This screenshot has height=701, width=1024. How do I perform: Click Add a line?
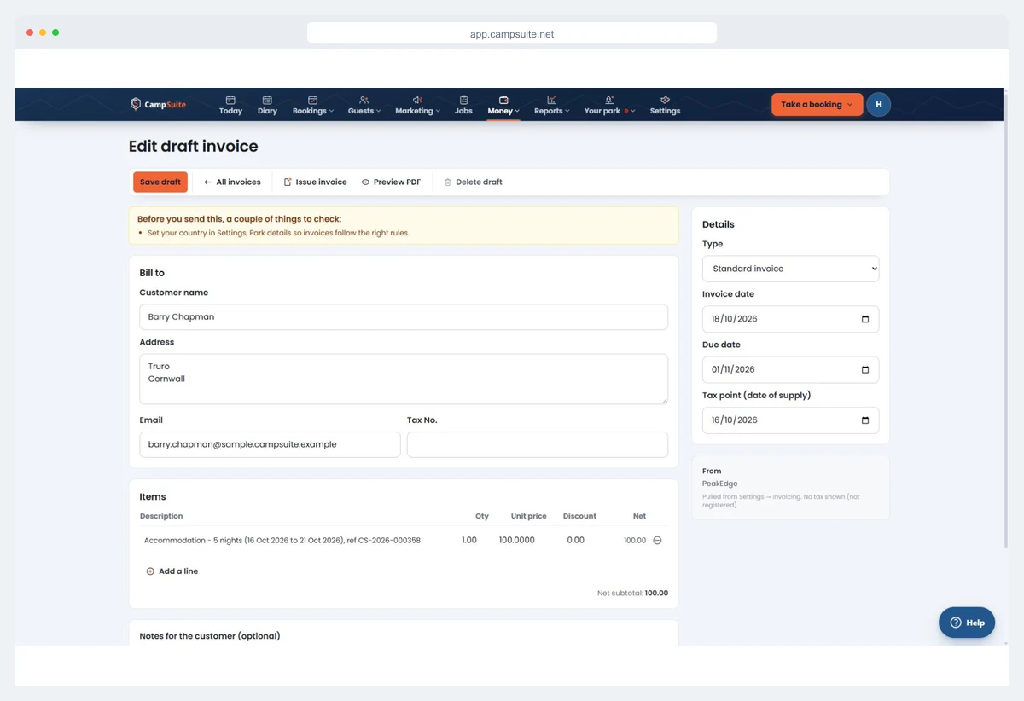click(172, 571)
